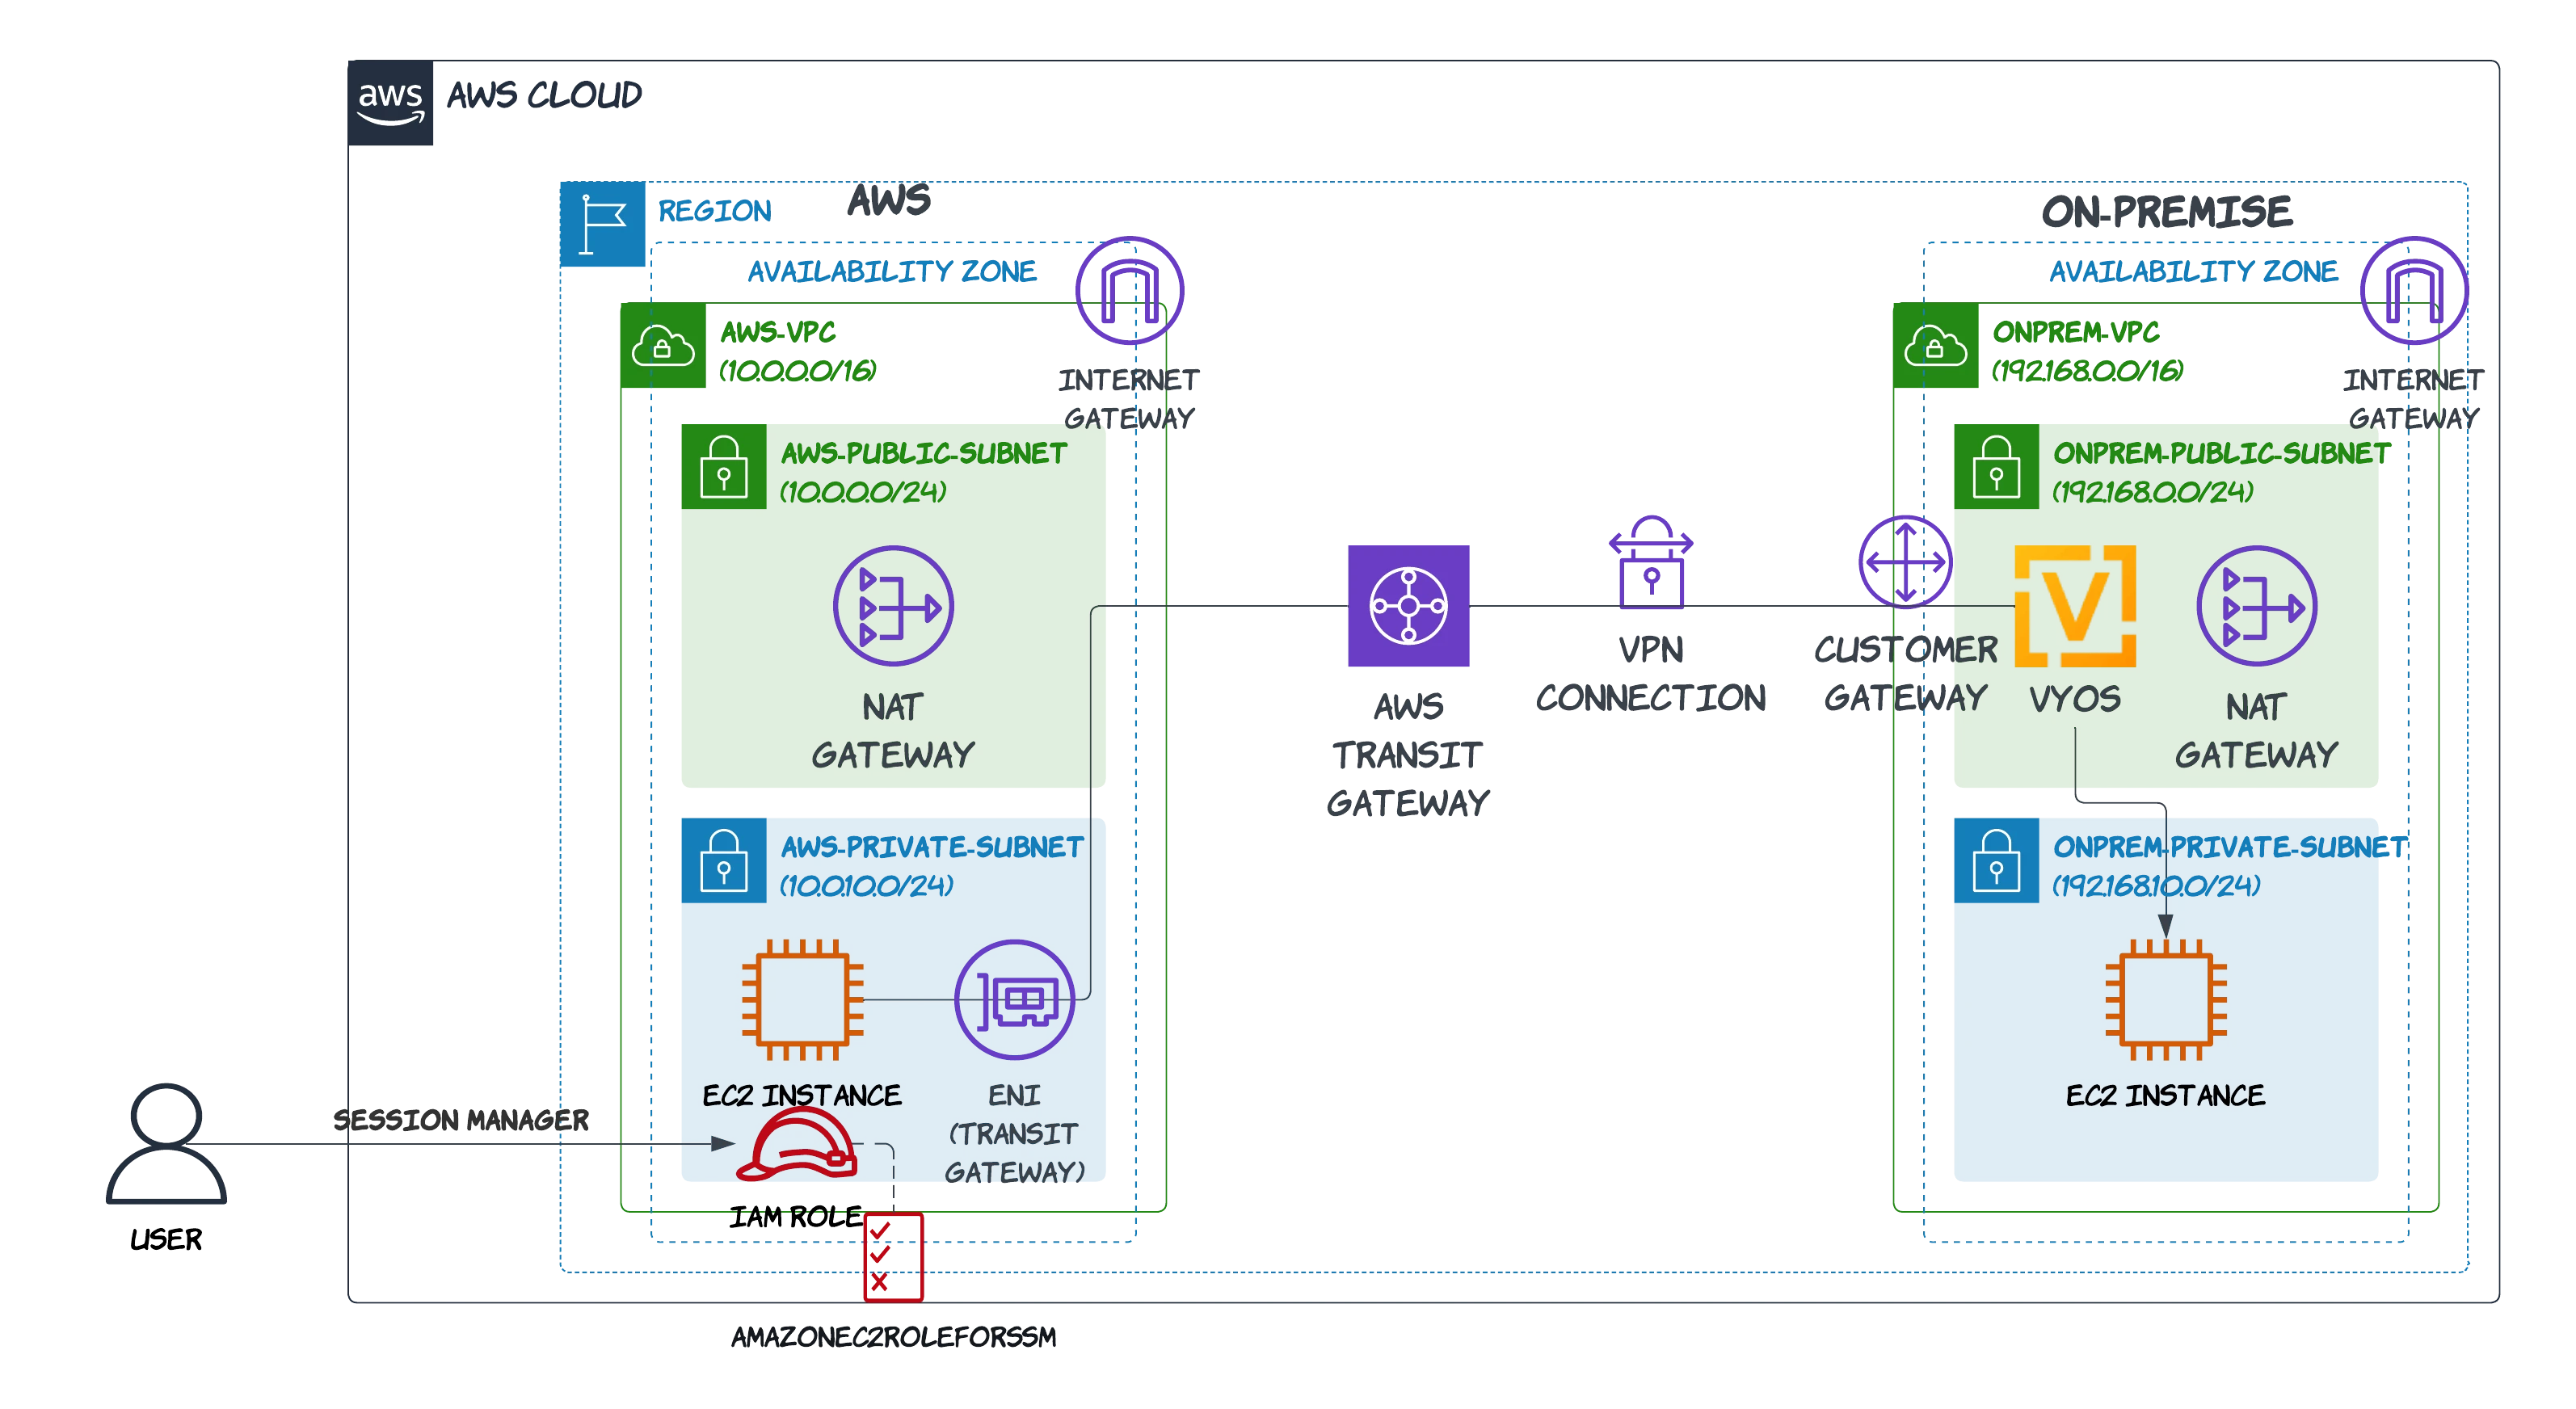The image size is (2576, 1409).
Task: Click the REGION label
Action: [x=714, y=211]
